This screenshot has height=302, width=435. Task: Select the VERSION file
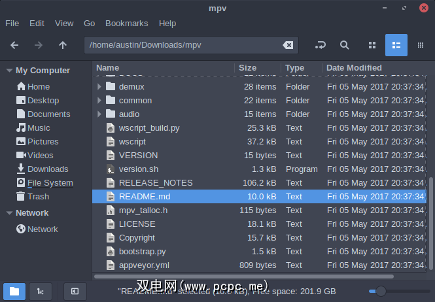click(260, 156)
